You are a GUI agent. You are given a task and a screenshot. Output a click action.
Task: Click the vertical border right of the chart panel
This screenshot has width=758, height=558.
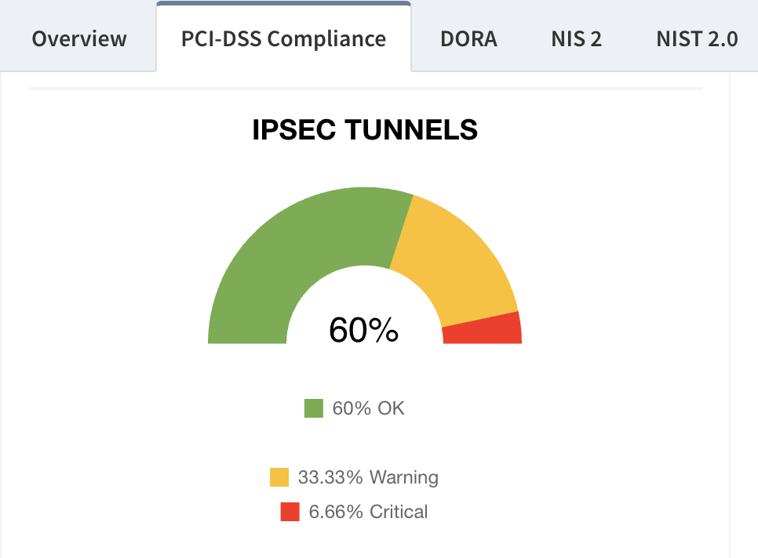coord(730,313)
